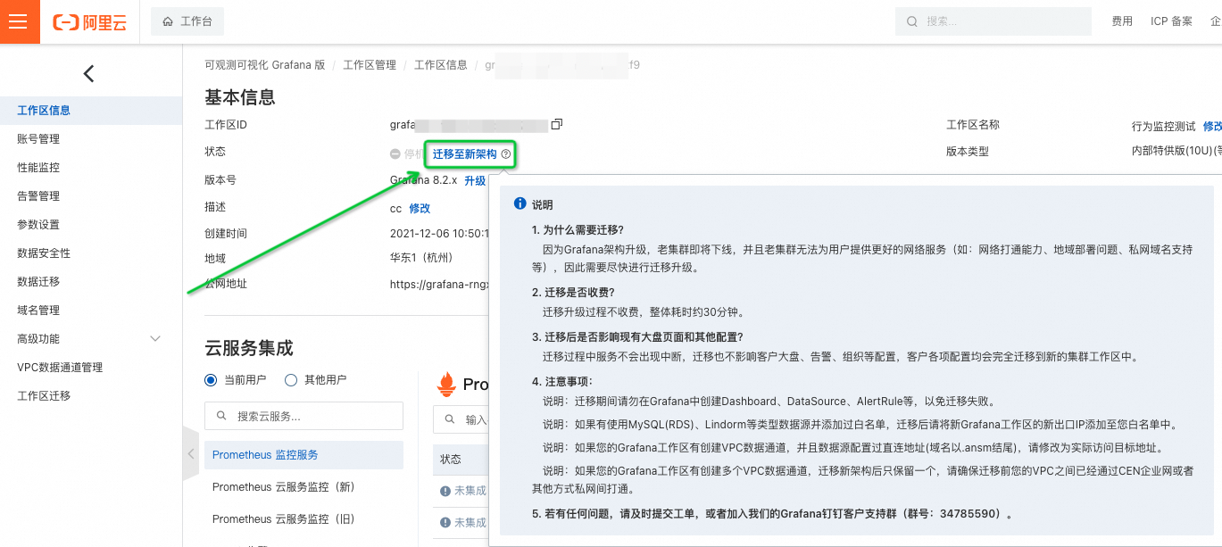1222x547 pixels.
Task: Click the 云服务集成 heading
Action: click(x=249, y=348)
